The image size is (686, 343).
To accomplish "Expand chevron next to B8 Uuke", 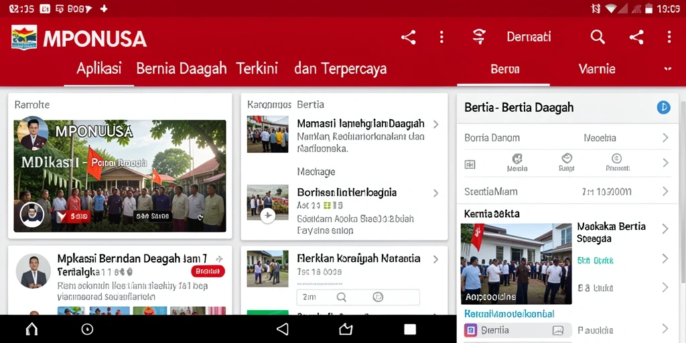I will (x=665, y=287).
